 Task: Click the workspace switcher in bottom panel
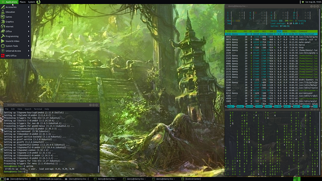coord(297,179)
